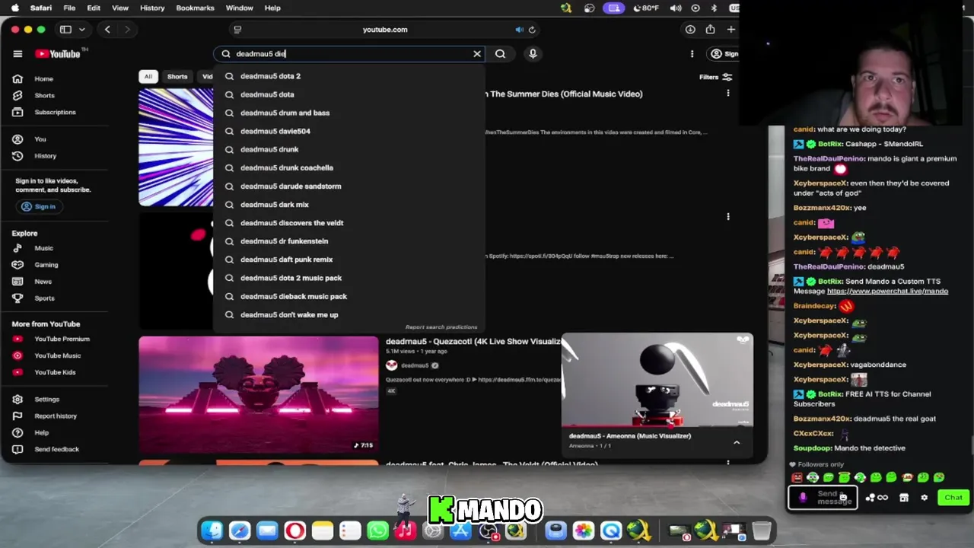Viewport: 974px width, 548px height.
Task: Click the YouTube logo
Action: [x=57, y=54]
